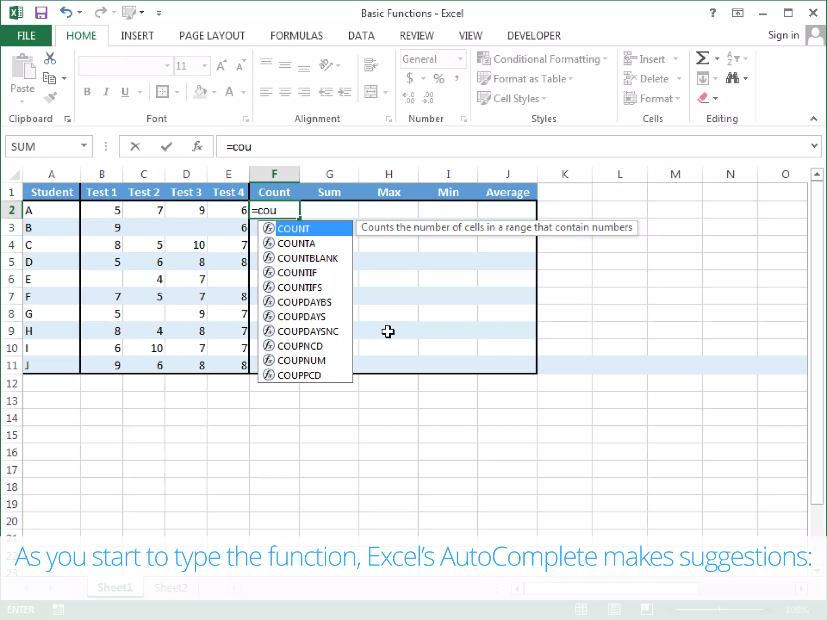Toggle Underline formatting button
The image size is (827, 620).
pos(125,92)
